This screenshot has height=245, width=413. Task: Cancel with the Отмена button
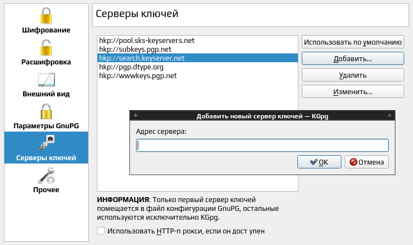pyautogui.click(x=367, y=162)
